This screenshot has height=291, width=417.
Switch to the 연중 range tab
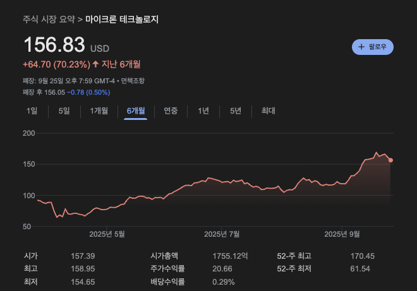pyautogui.click(x=171, y=111)
